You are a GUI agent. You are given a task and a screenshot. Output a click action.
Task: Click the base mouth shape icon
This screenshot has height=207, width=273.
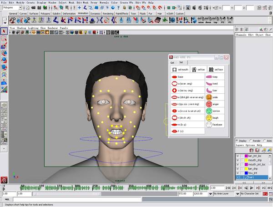[x=174, y=77]
